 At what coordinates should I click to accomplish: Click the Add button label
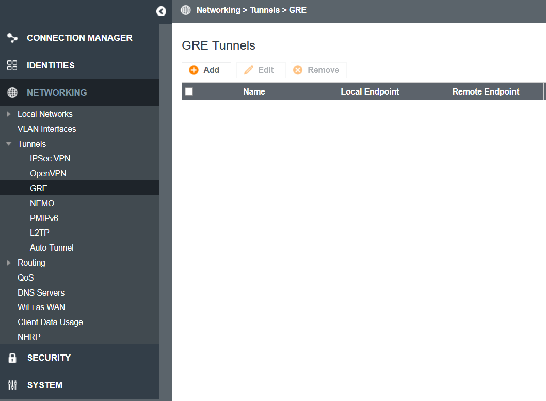click(x=212, y=70)
